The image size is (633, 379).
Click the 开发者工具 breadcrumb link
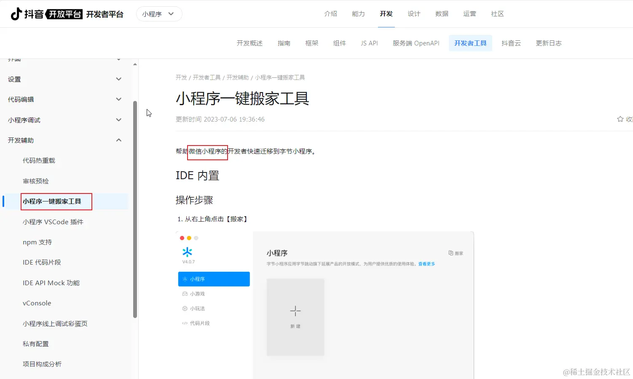coord(207,77)
